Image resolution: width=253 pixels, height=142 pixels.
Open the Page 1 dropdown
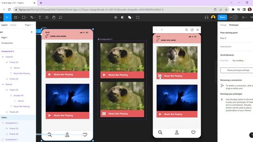click(x=29, y=25)
